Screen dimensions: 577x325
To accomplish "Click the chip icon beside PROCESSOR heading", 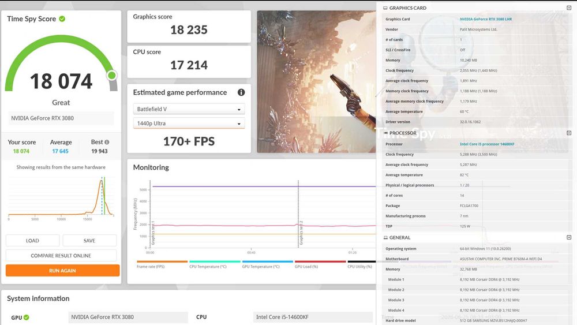I will click(x=385, y=133).
